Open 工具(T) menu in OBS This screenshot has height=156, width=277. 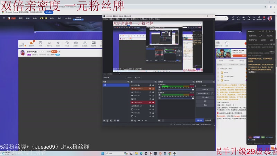pos(151,19)
